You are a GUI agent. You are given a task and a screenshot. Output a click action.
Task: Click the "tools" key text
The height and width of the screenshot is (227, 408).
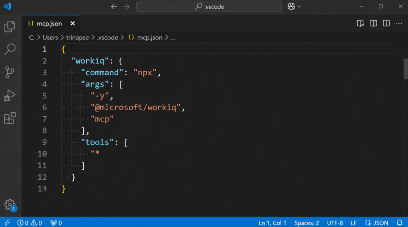97,142
